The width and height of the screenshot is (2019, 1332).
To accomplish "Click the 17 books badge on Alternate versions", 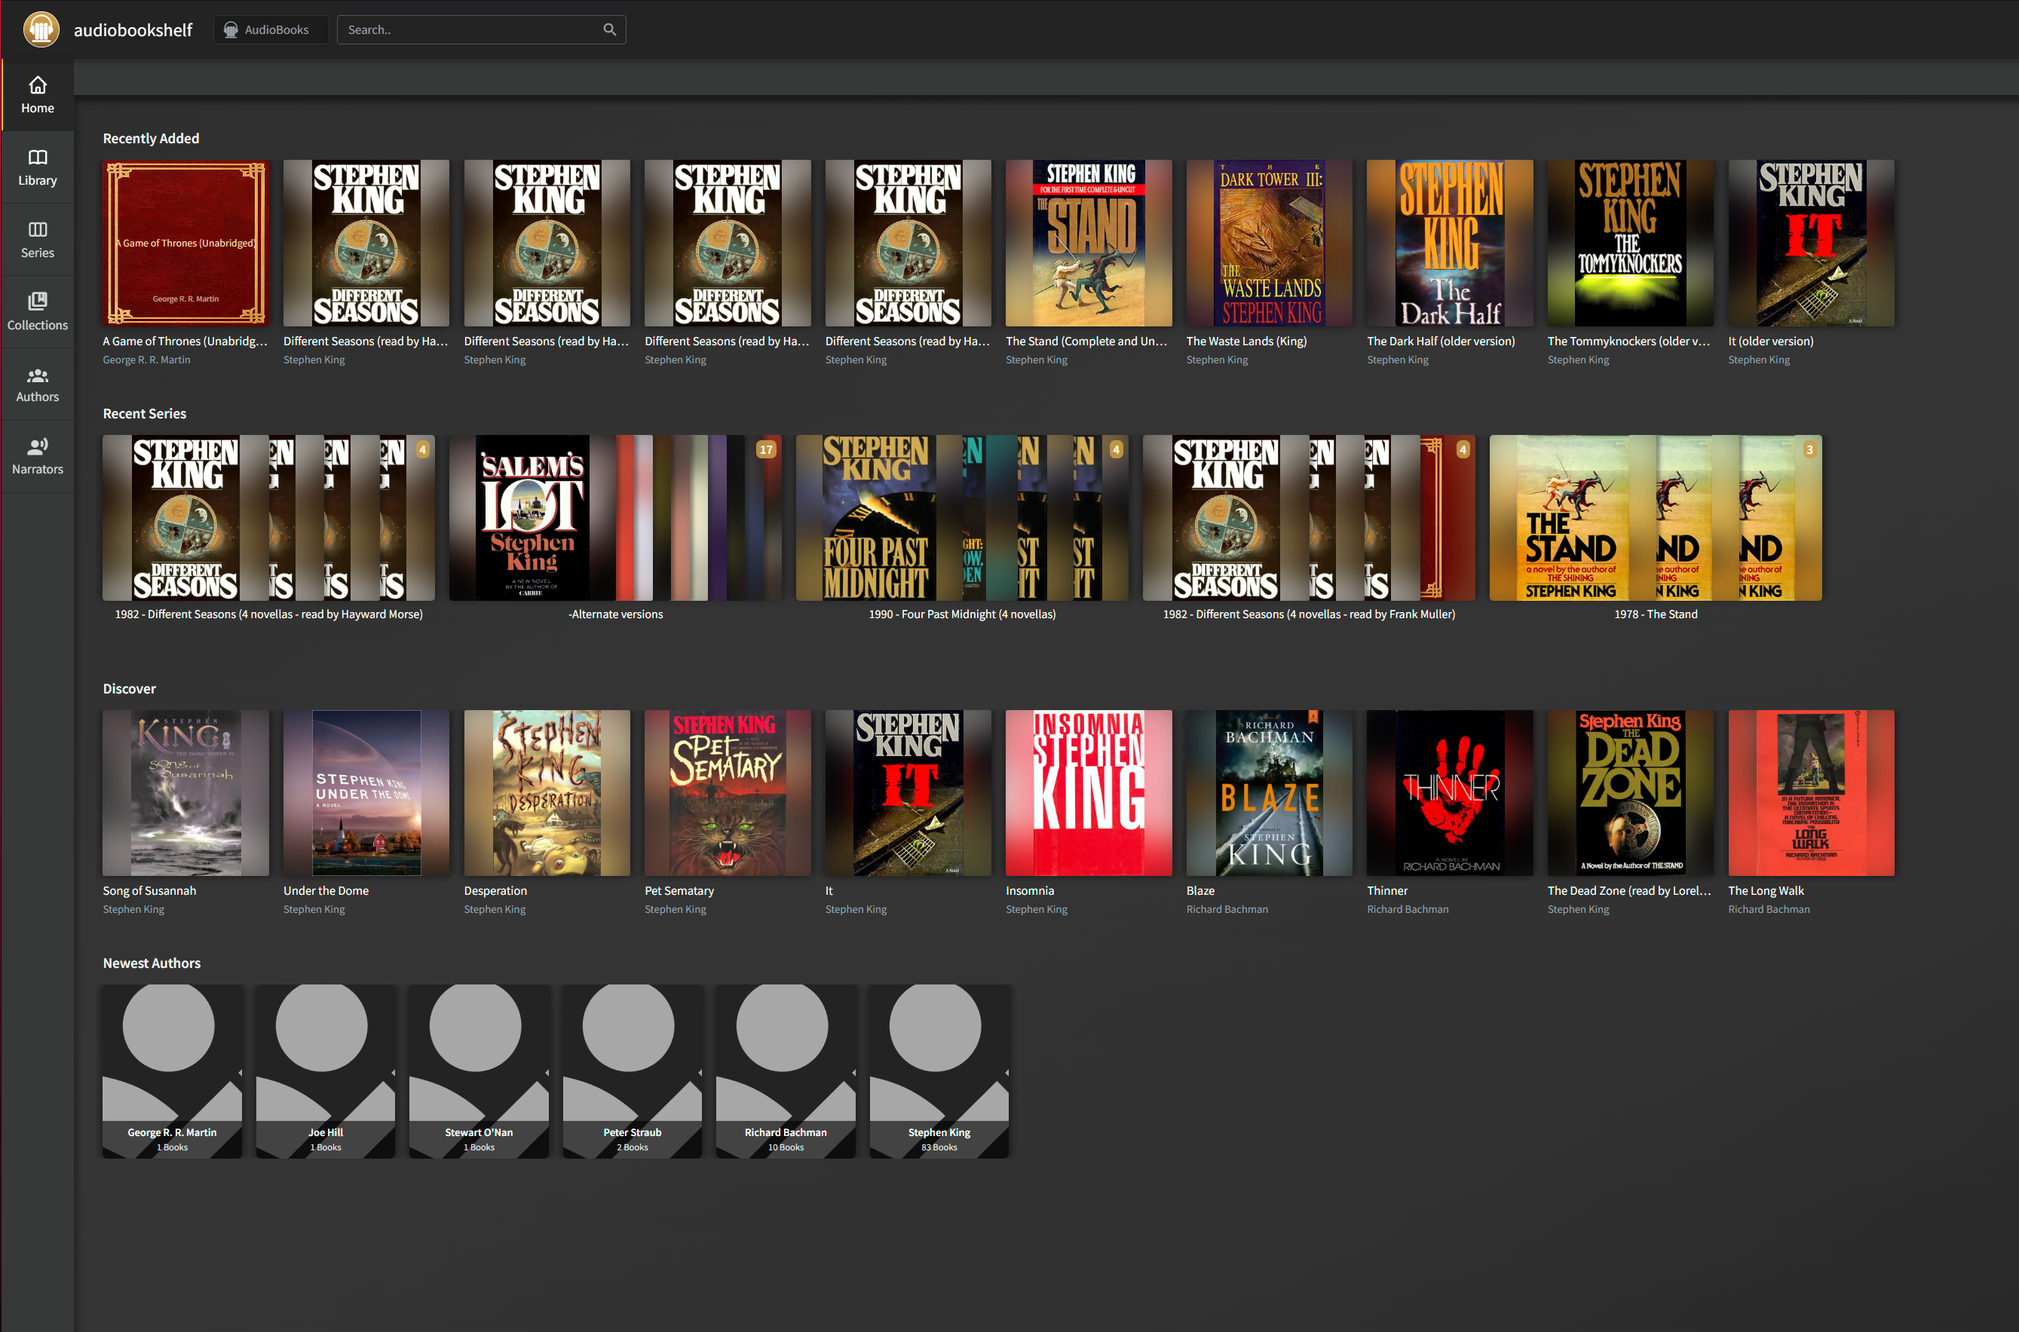I will pos(766,450).
